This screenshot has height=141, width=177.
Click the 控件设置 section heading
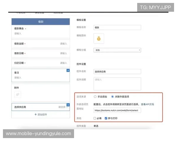[x=81, y=64]
